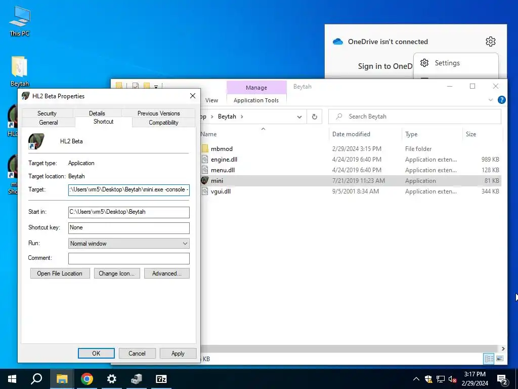Screen dimensions: 518x389
Task: Click the muted volume tray icon
Action: 452,379
